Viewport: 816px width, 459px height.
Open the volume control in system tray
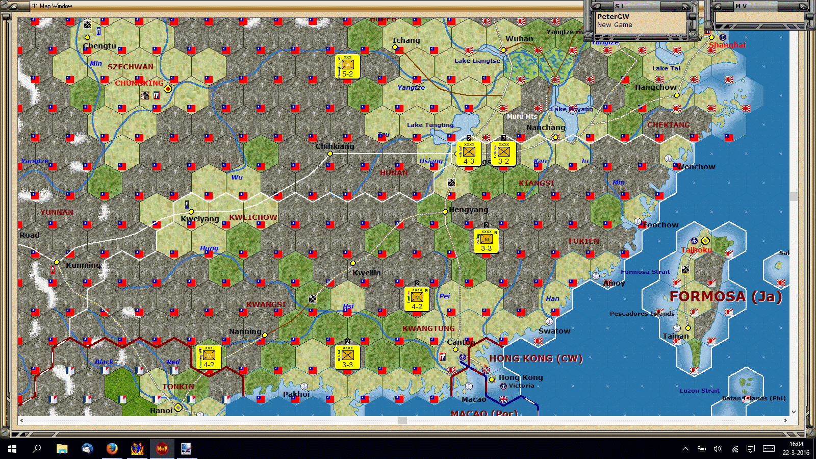[718, 449]
